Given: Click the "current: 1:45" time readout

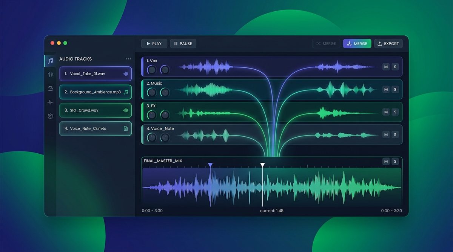Looking at the screenshot, I should click(x=272, y=211).
